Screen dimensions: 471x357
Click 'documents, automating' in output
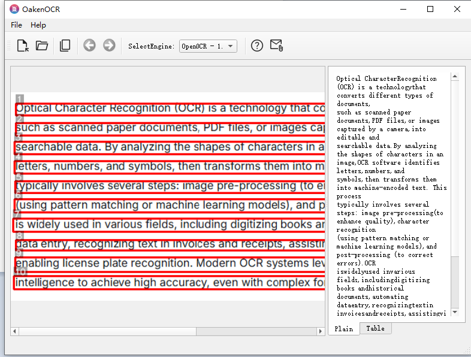372,297
